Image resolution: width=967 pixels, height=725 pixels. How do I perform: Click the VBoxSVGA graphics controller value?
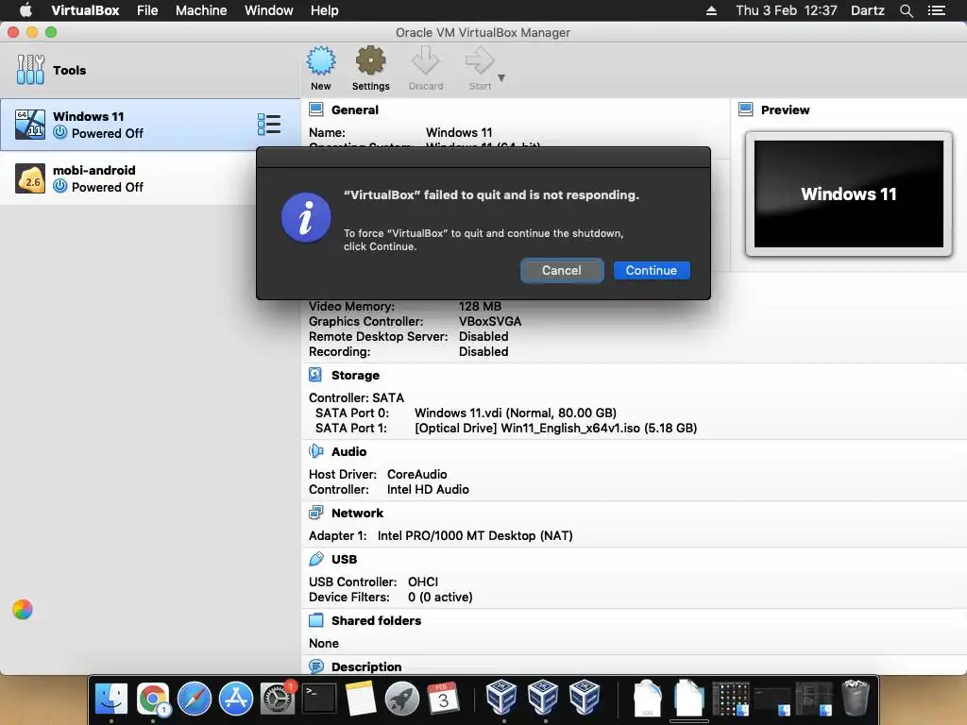tap(490, 321)
